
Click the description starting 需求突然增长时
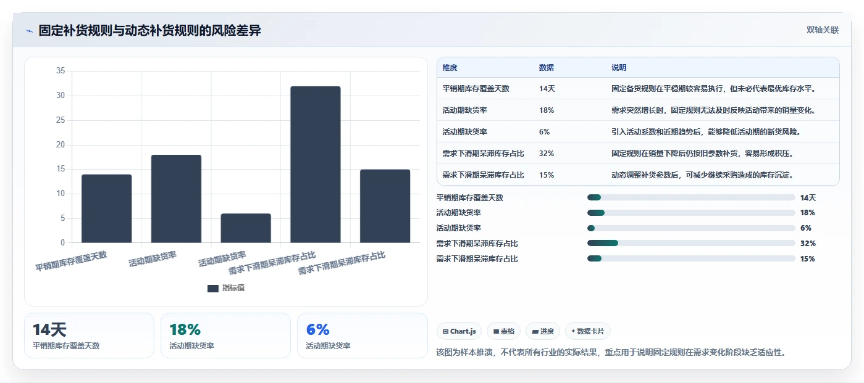[x=714, y=110]
